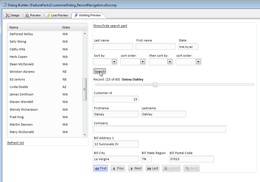Image resolution: width=260 pixels, height=182 pixels.
Task: Select Cathy Hite in the list
Action: 45,49
